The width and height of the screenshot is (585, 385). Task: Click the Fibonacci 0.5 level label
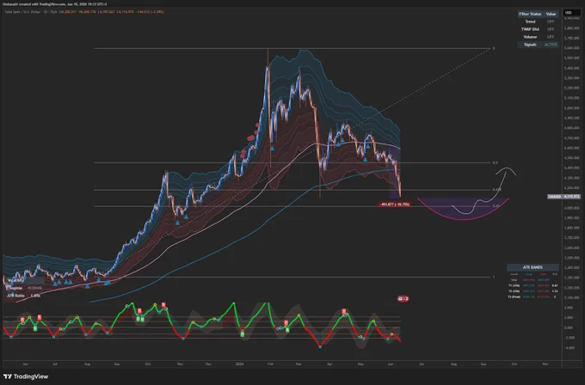(x=495, y=163)
